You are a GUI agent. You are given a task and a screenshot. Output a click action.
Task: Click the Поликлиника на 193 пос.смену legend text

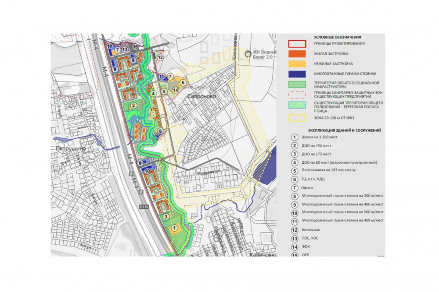(x=329, y=170)
